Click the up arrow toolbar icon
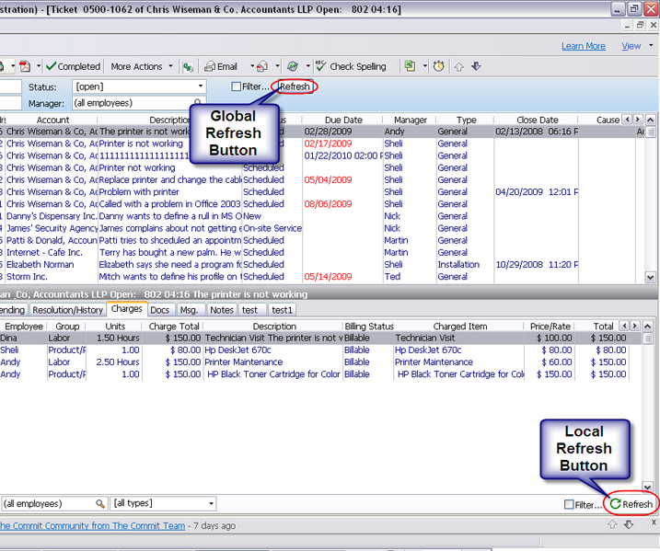 click(459, 66)
